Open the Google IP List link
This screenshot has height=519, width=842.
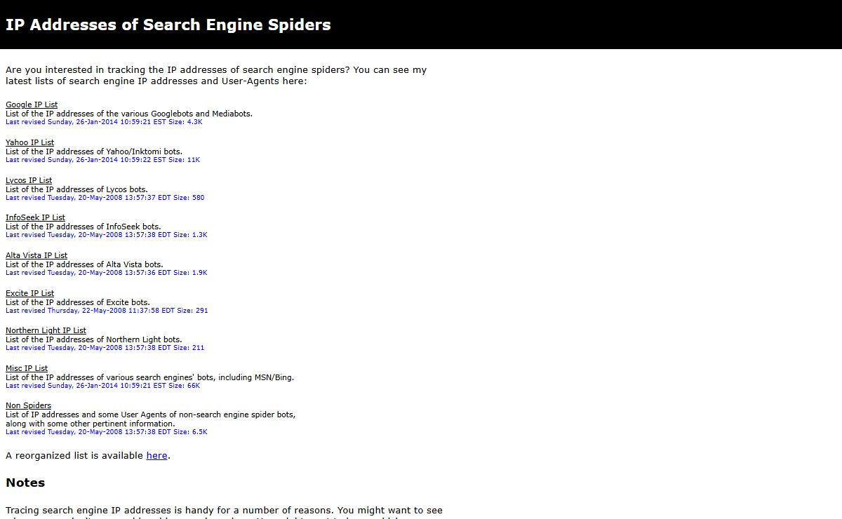point(32,105)
